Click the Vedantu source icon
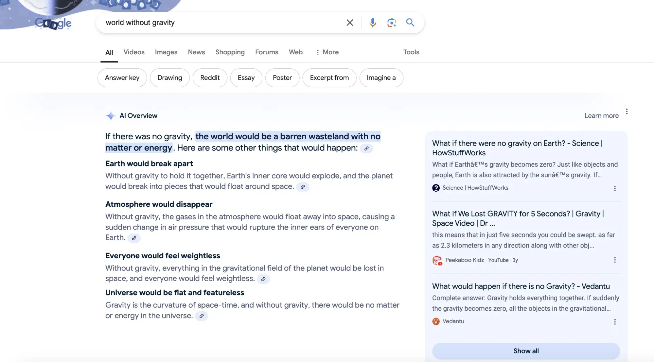654x362 pixels. (x=435, y=321)
